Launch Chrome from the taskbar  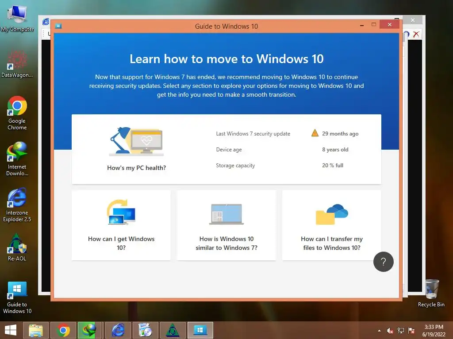click(63, 330)
